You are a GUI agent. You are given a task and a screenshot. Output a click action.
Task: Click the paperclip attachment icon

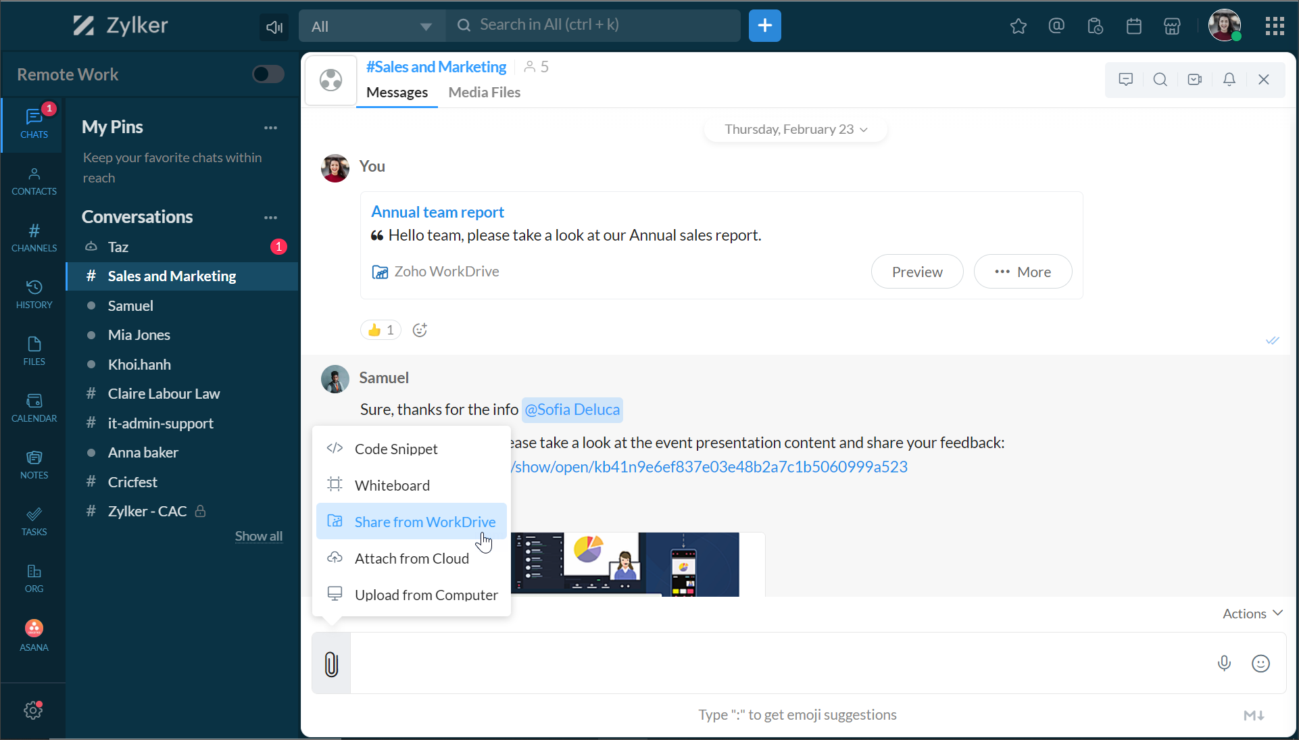[331, 664]
